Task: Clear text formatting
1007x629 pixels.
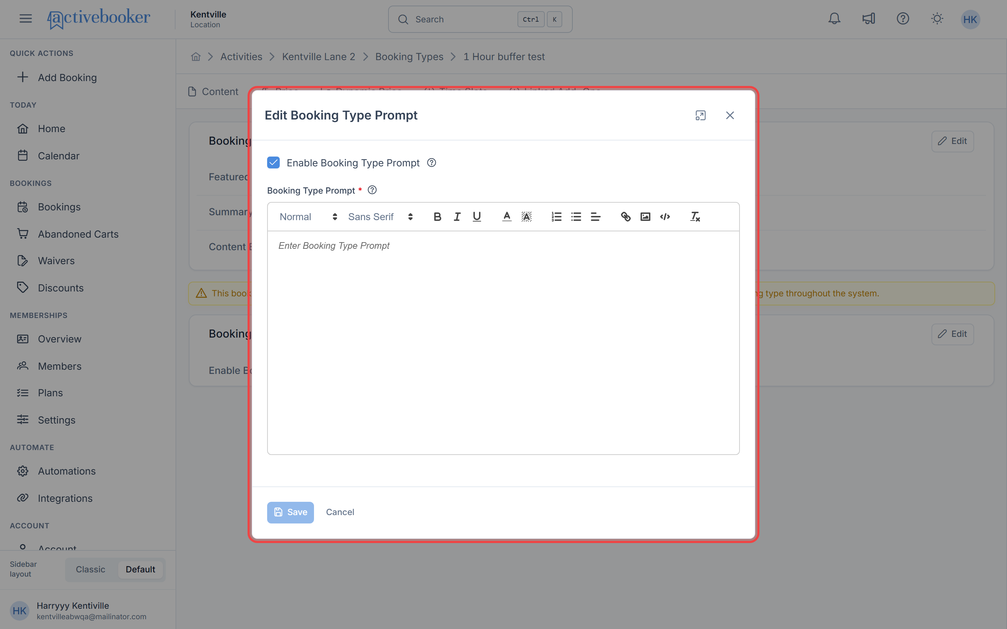Action: click(x=695, y=217)
